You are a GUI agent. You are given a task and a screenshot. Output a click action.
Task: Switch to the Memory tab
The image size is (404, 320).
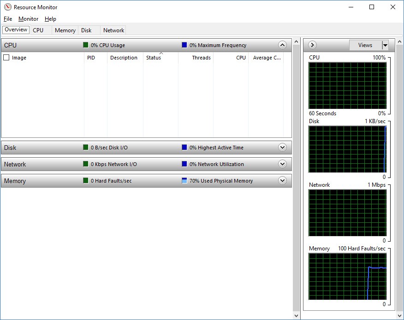(x=65, y=30)
